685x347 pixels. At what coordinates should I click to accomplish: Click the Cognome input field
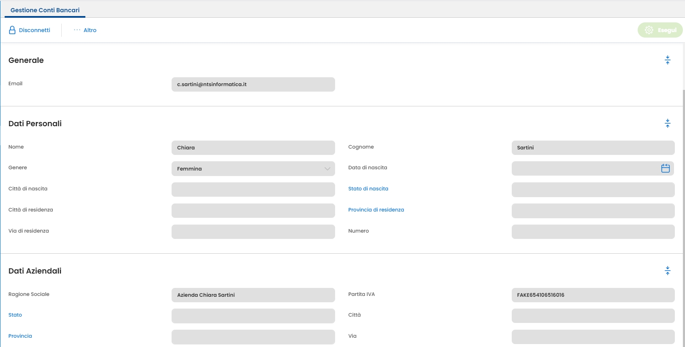592,148
